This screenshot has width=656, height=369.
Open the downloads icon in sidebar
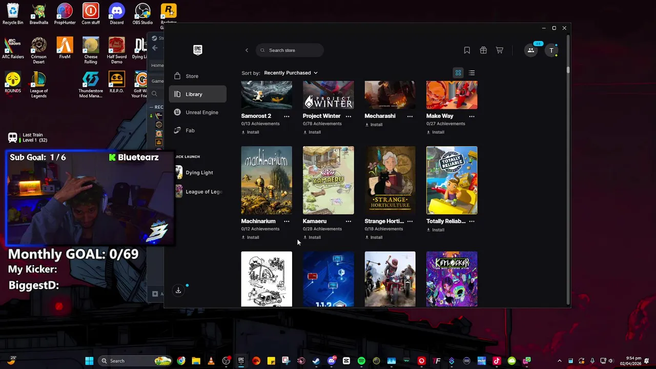178,290
